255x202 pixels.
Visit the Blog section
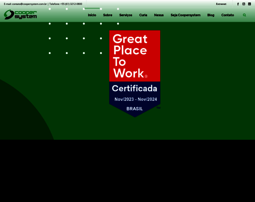pos(211,15)
